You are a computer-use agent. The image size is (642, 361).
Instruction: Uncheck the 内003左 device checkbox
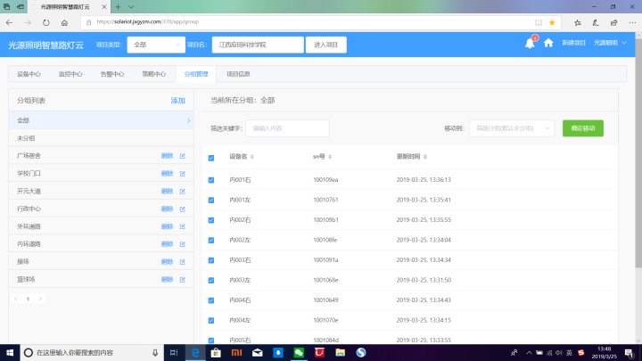pyautogui.click(x=211, y=281)
